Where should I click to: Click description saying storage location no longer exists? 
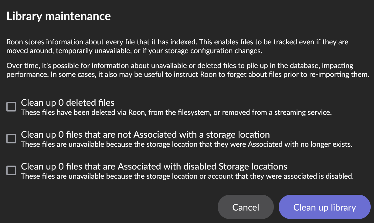coord(186,145)
